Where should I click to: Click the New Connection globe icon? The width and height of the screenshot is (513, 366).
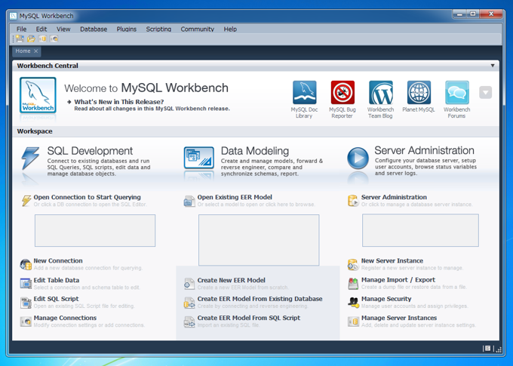26,264
